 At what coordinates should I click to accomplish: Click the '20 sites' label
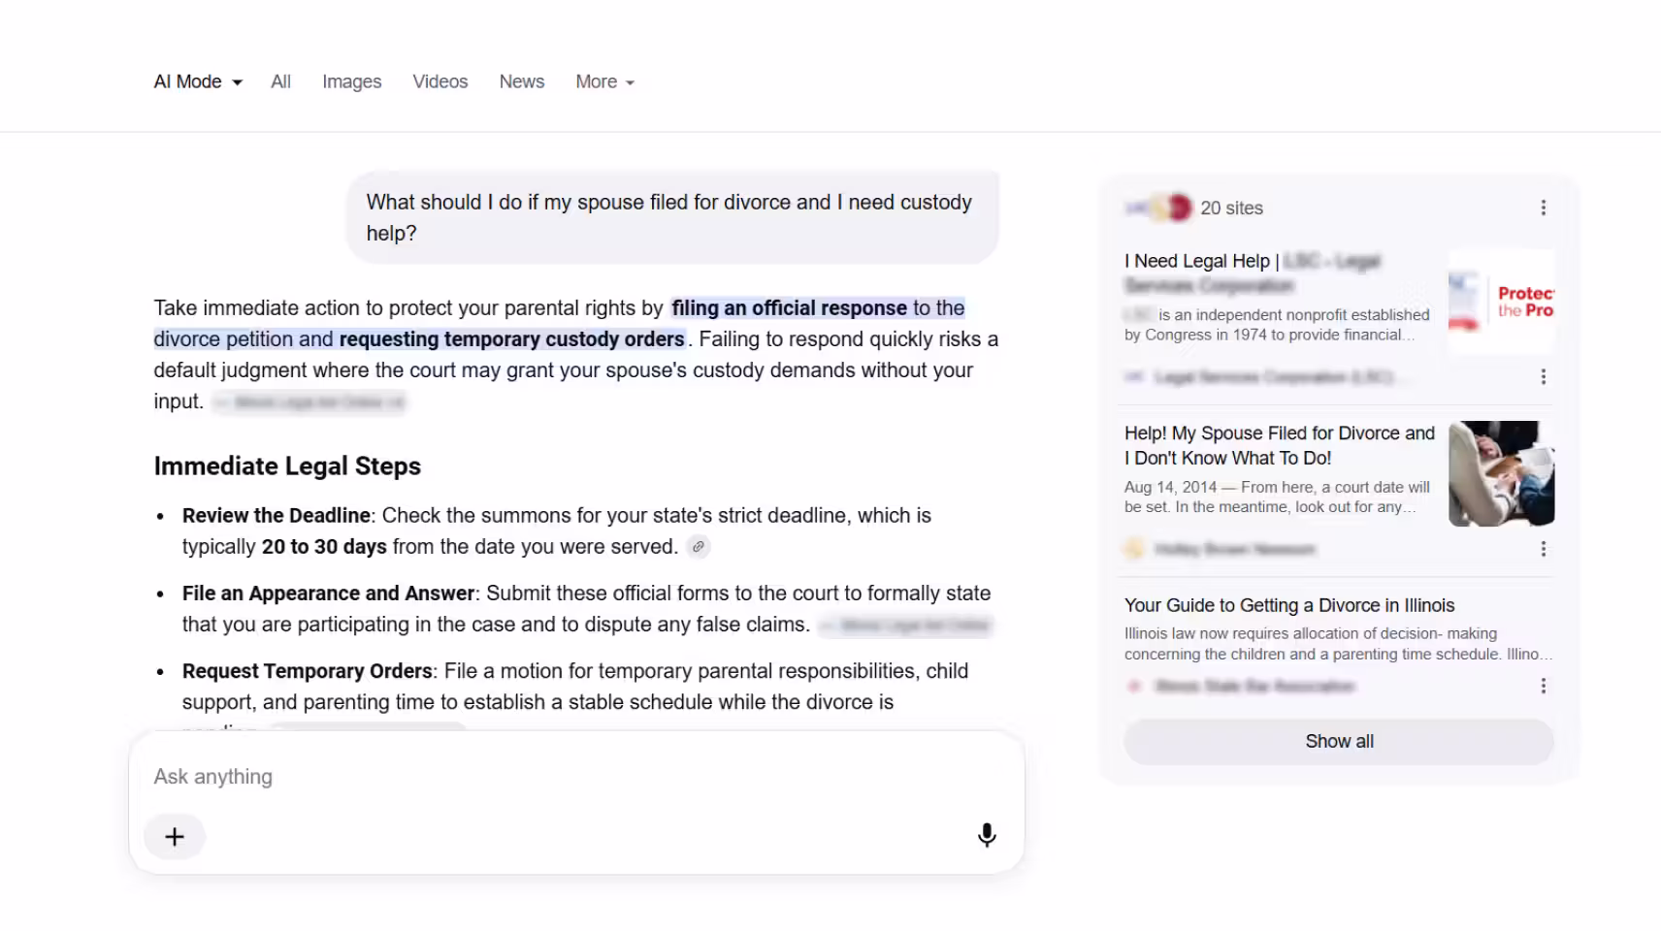tap(1231, 209)
